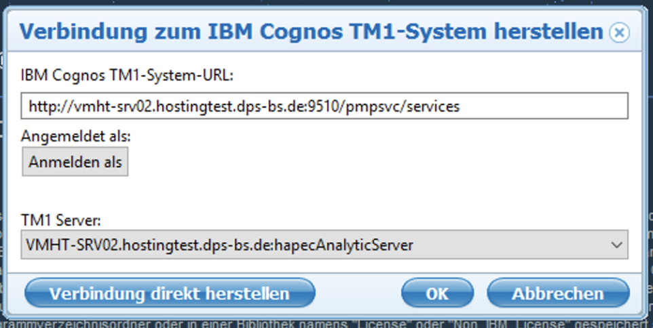This screenshot has width=653, height=328.
Task: Select the IBM Cognos TM1-System-URL label
Action: tap(127, 75)
